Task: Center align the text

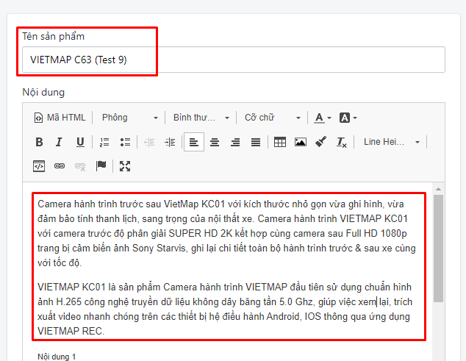Action: [x=215, y=142]
